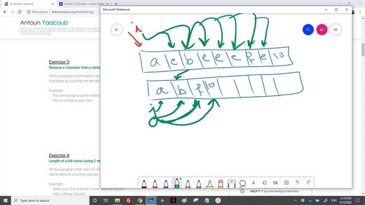Click the Microsoft Whiteboard window title
Screen dimensions: 365x205
[116, 10]
